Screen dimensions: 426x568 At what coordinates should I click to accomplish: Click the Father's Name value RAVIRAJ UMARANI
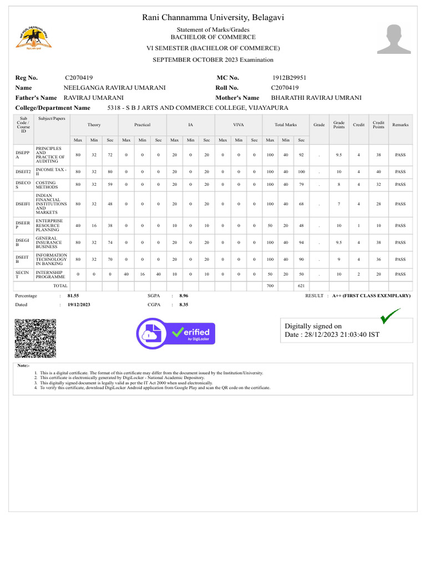pyautogui.click(x=93, y=98)
